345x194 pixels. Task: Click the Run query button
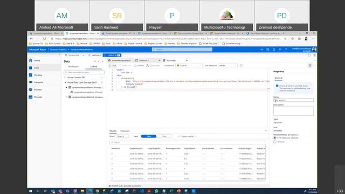tap(113, 66)
